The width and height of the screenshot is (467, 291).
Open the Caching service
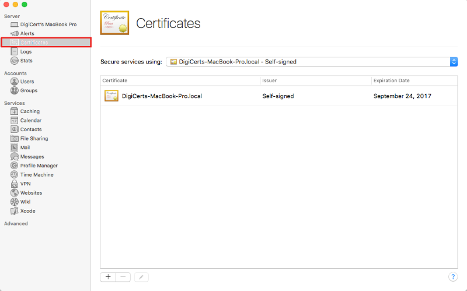[30, 111]
